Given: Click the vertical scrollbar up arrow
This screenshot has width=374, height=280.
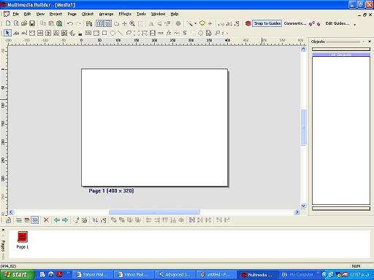Looking at the screenshot, I should [x=303, y=49].
